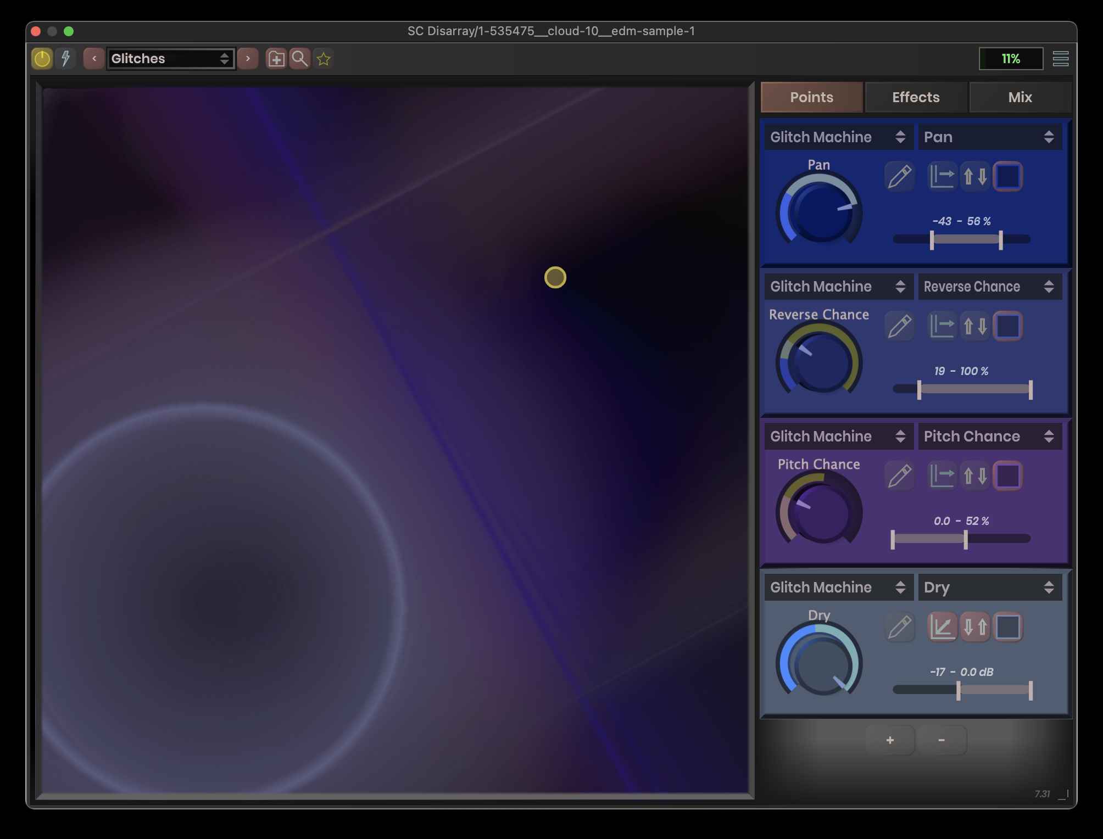
Task: Open the Dry parameter dropdown
Action: (x=989, y=588)
